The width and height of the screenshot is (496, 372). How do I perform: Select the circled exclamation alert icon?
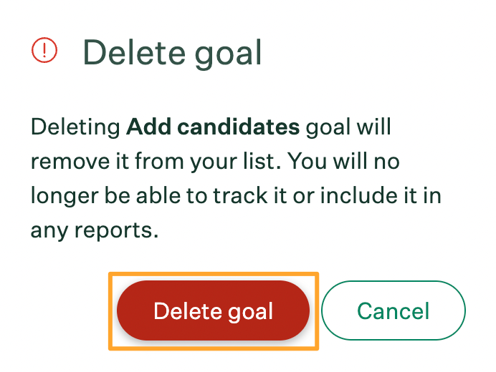44,50
